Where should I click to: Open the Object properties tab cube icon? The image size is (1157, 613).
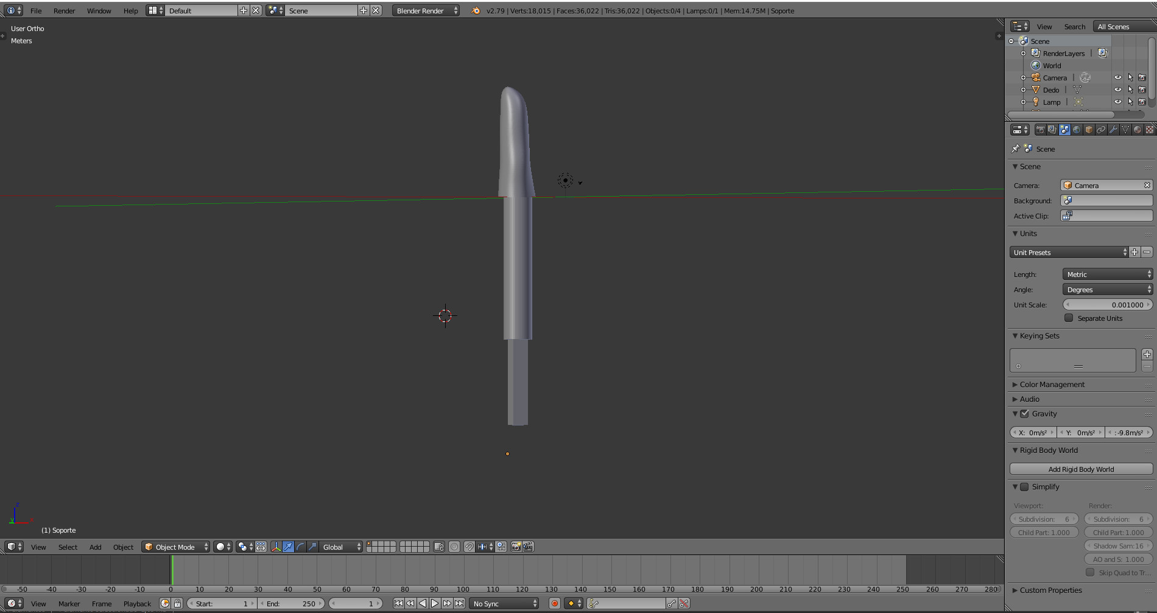click(x=1089, y=130)
